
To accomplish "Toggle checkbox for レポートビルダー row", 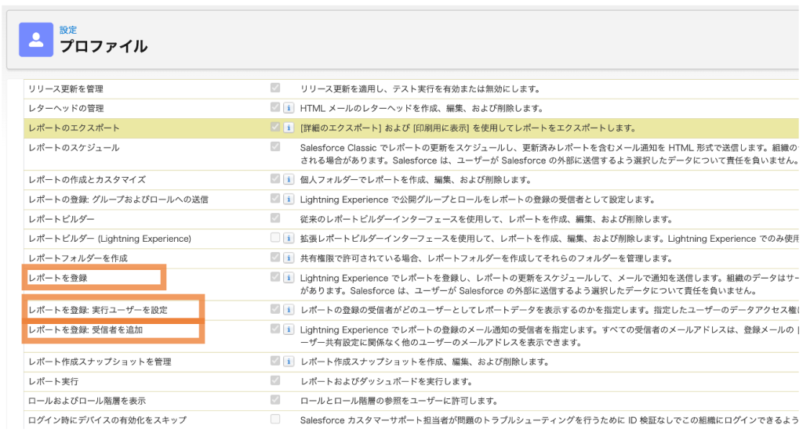I will [x=275, y=218].
